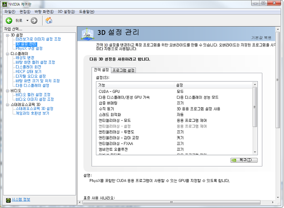
Task: Go to the Home page icon
Action: tap(49, 20)
